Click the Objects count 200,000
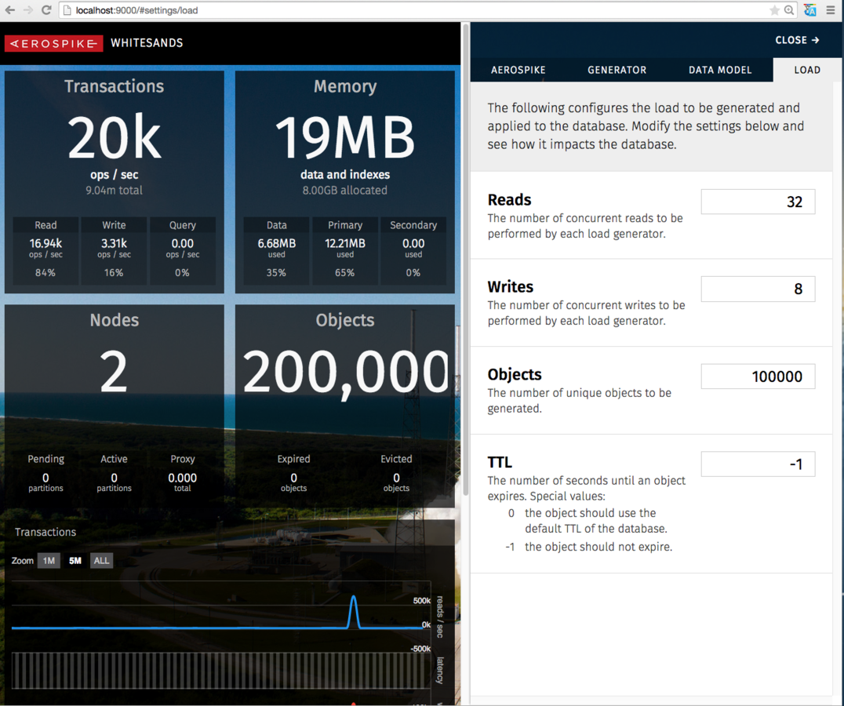The height and width of the screenshot is (706, 844). (345, 374)
